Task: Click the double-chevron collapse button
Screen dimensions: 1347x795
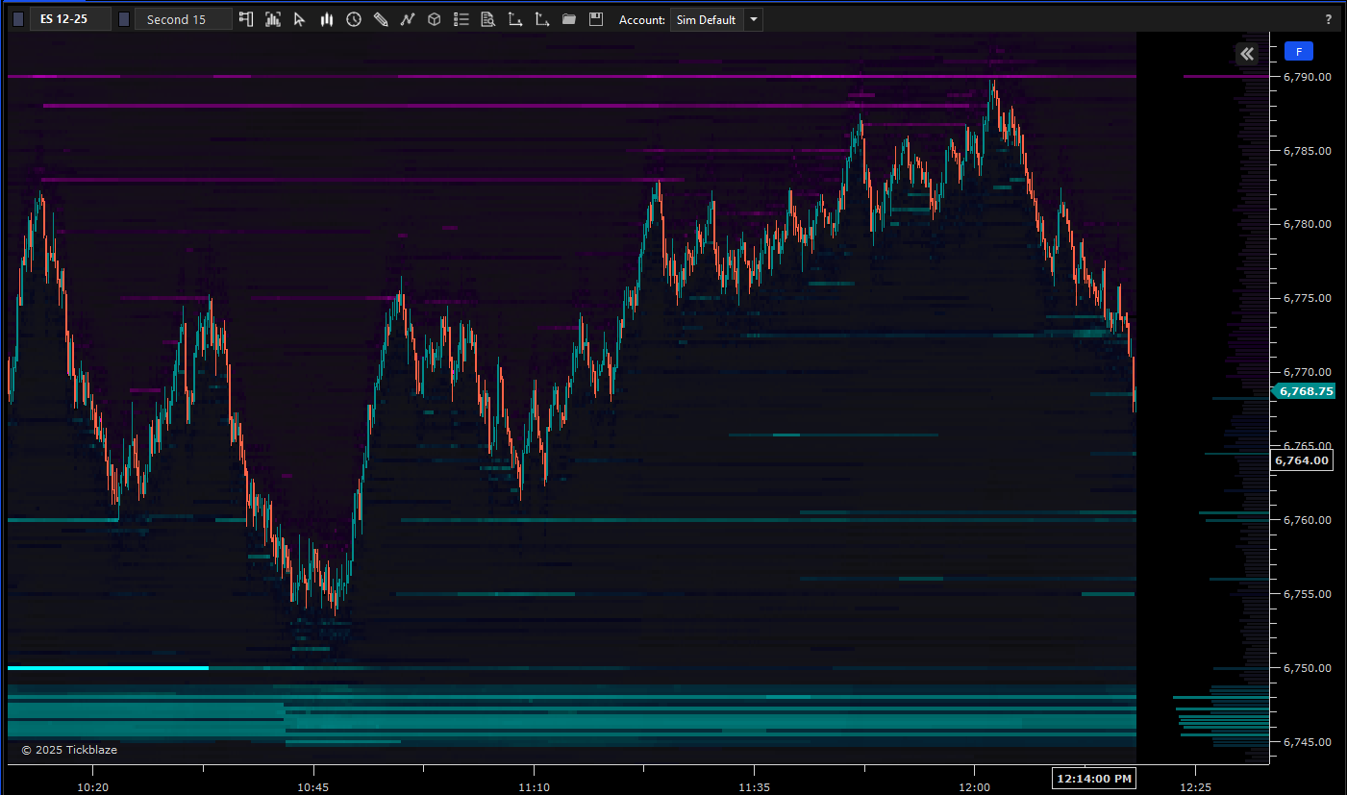Action: [1247, 54]
